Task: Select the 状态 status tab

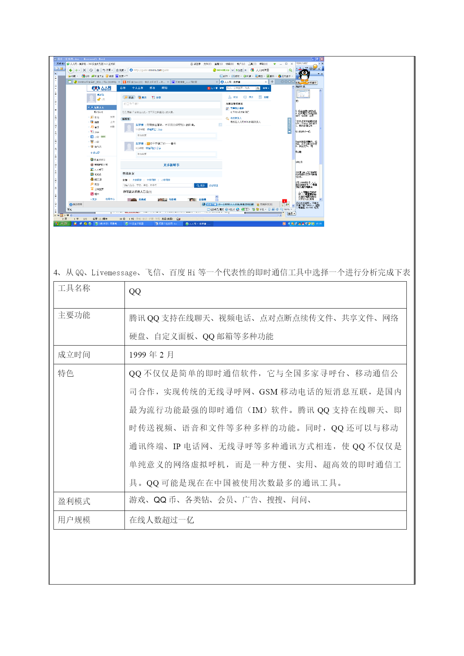Action: [129, 97]
